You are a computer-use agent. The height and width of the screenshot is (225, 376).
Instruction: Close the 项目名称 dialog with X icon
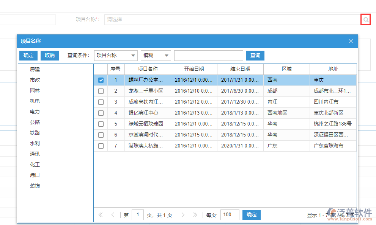pyautogui.click(x=351, y=41)
